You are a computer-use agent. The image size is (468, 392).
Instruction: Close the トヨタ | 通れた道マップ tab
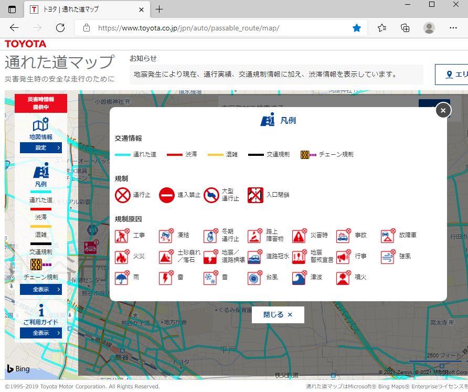[142, 9]
